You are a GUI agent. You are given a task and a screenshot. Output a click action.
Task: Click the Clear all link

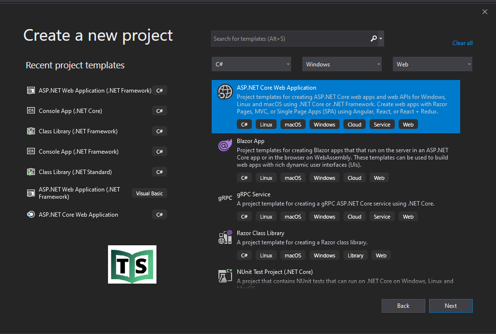pos(462,43)
